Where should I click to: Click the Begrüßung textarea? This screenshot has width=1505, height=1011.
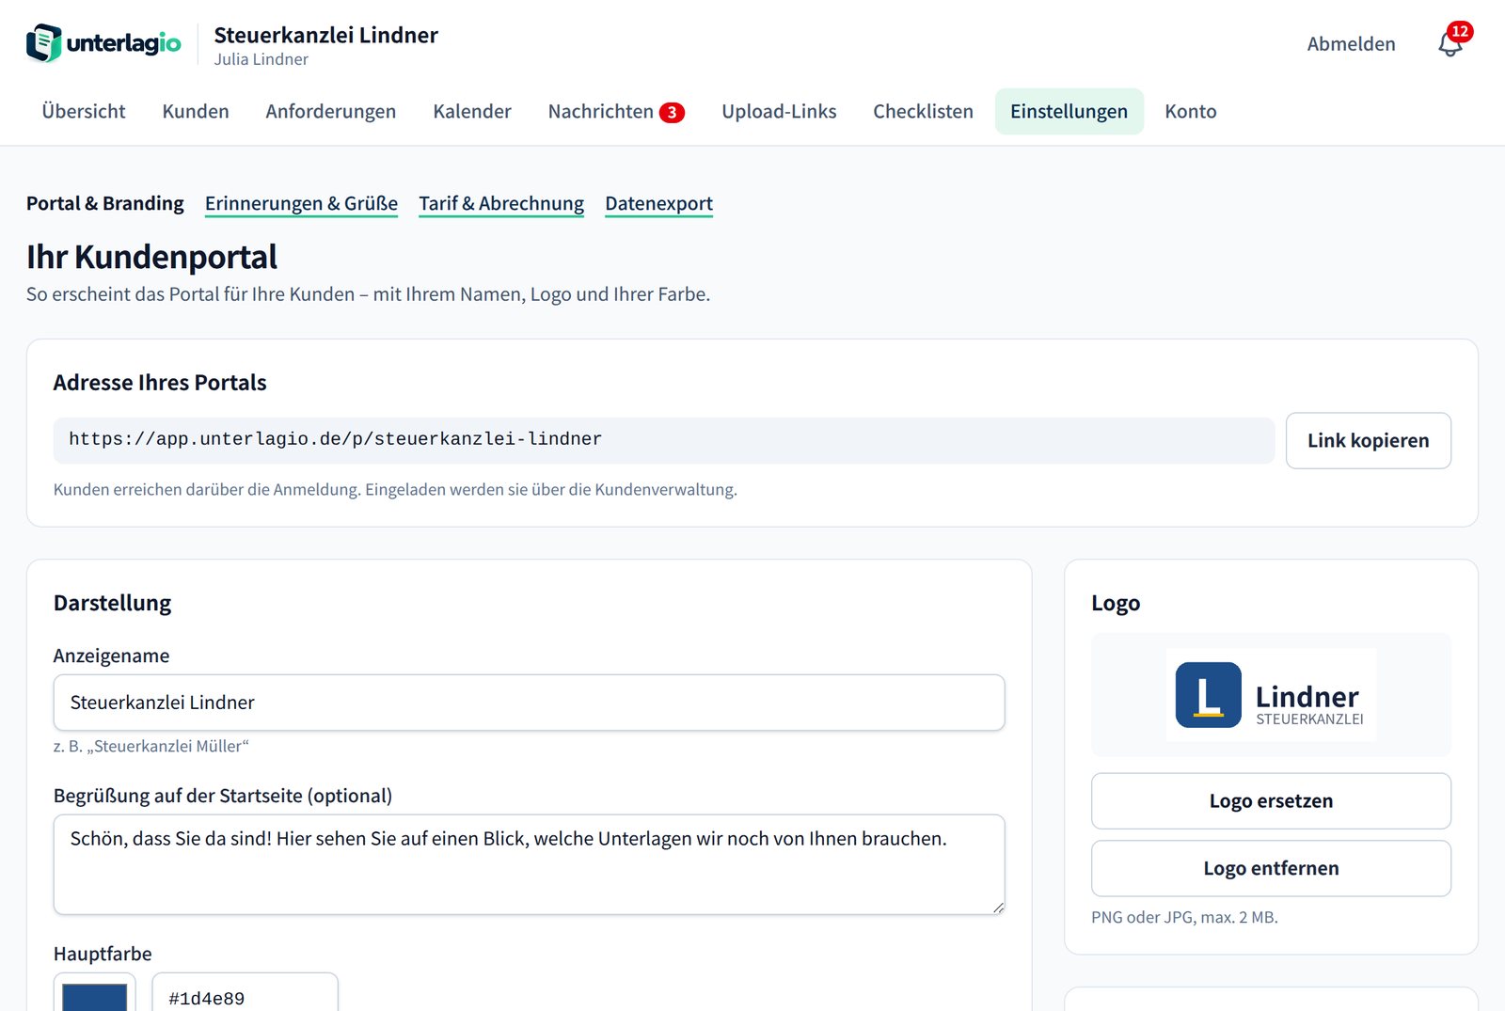pos(529,864)
